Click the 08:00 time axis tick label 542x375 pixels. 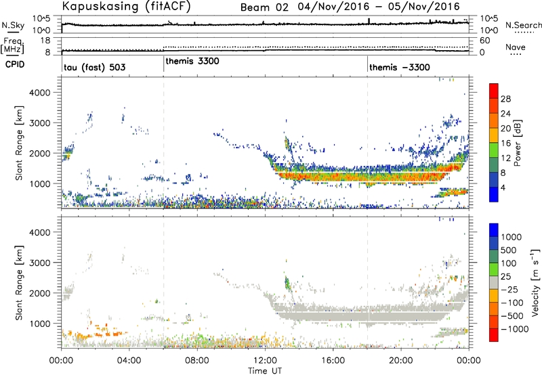(197, 360)
